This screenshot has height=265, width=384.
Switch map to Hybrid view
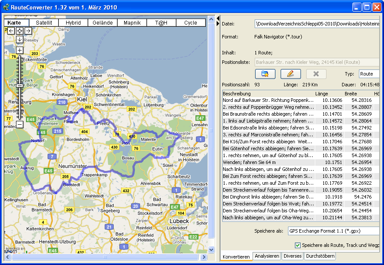click(73, 23)
